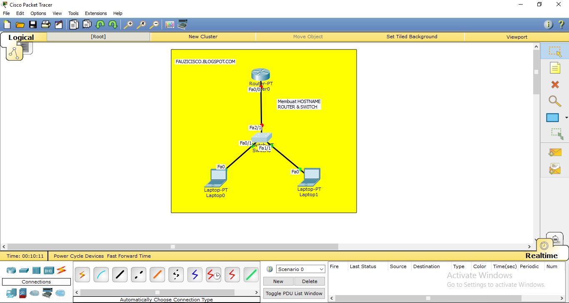569x303 pixels.
Task: Click the Zoom Reset magnifier icon
Action: 141,24
